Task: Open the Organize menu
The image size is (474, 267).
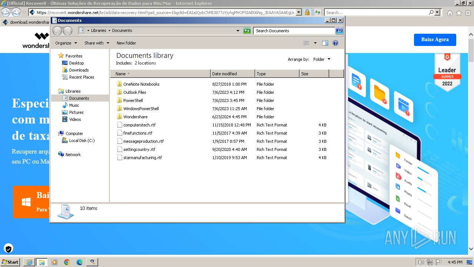Action: 66,43
